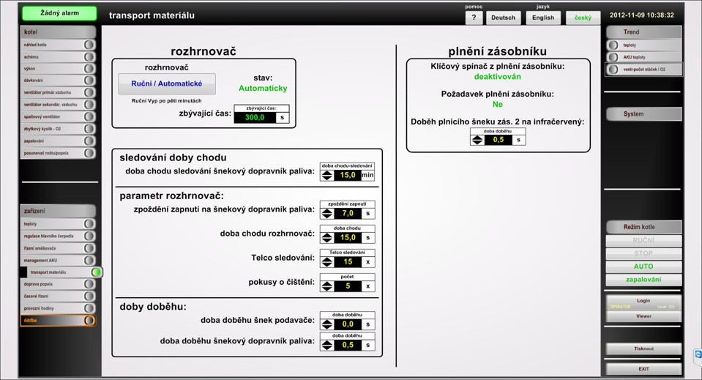Go to the dávkování page
Viewport: 702px width, 380px height.
click(x=58, y=81)
